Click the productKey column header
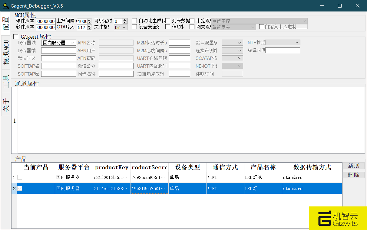 112,167
